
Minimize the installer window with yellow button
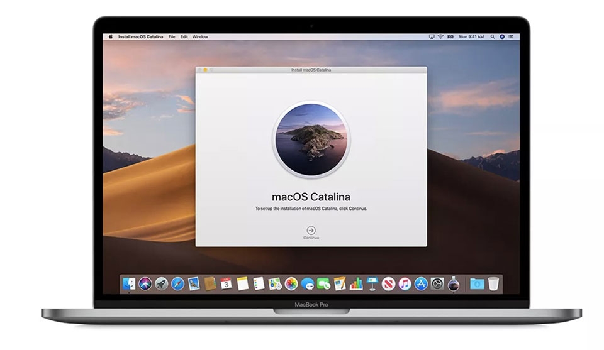pos(205,70)
